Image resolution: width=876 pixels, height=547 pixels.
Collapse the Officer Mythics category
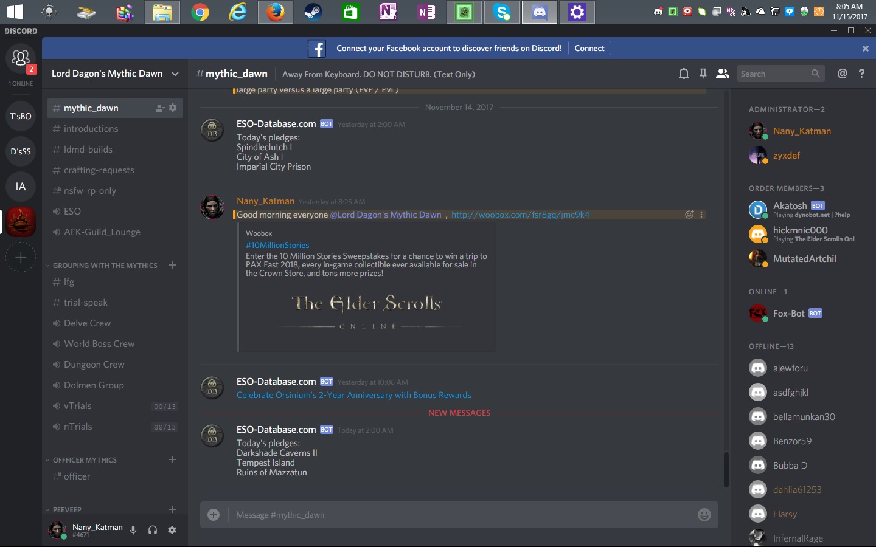point(85,460)
